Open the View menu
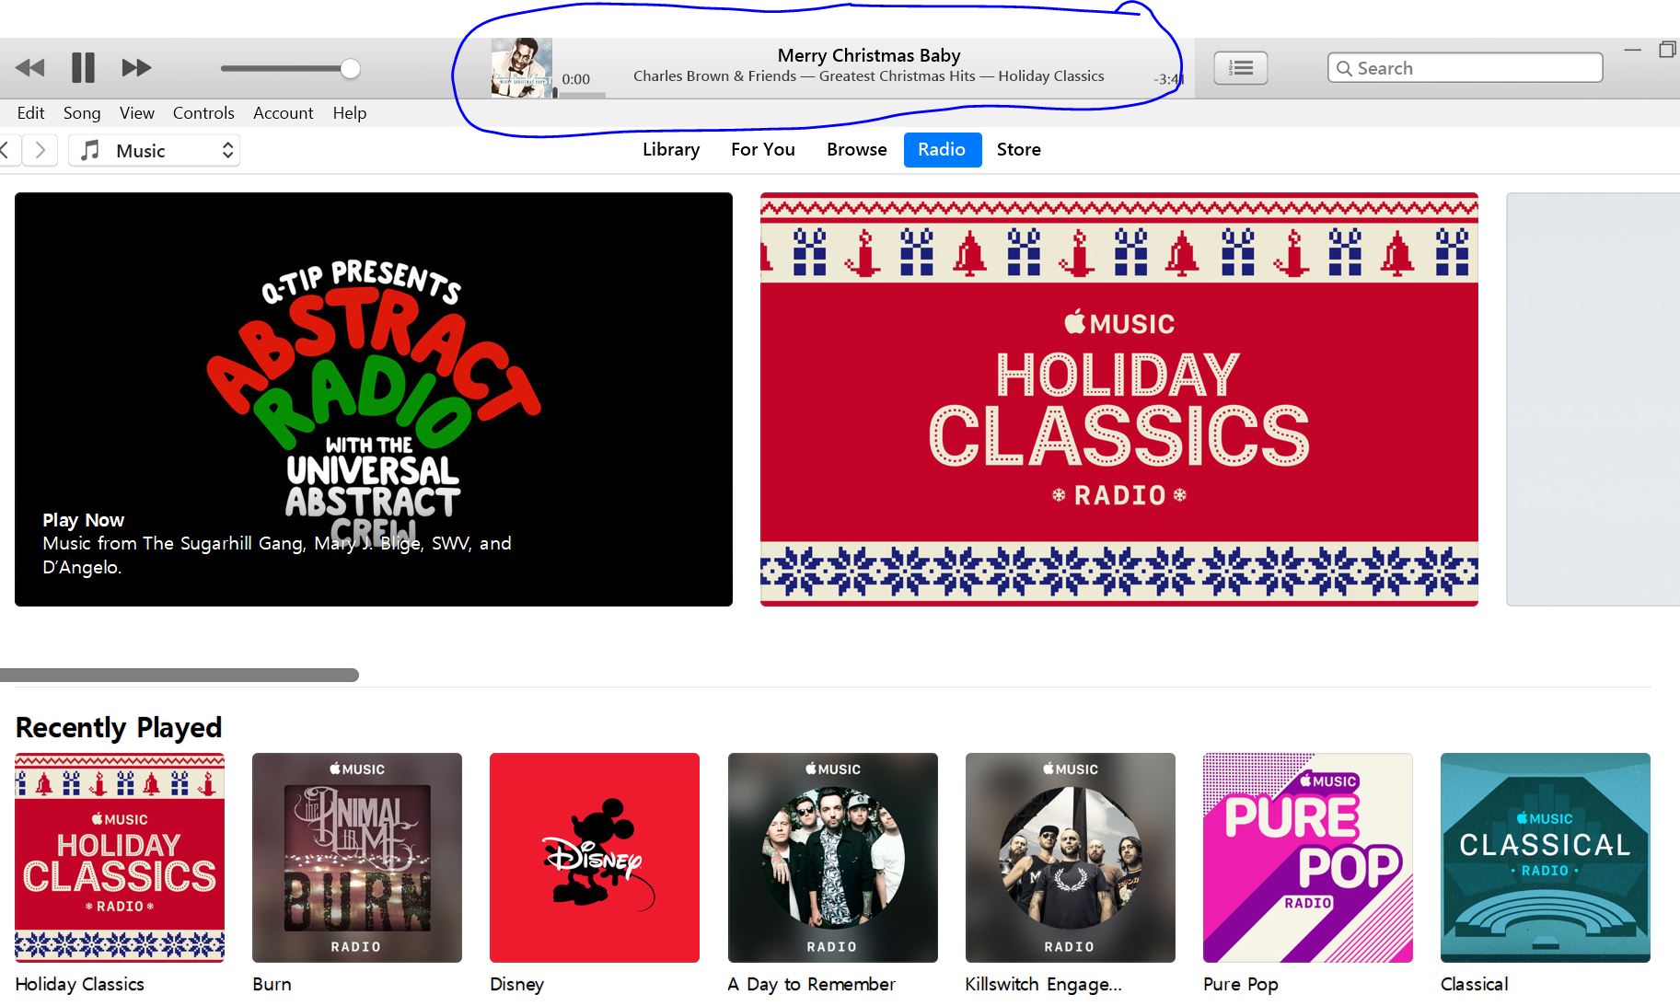Screen dimensions: 1680x1006 coord(136,112)
